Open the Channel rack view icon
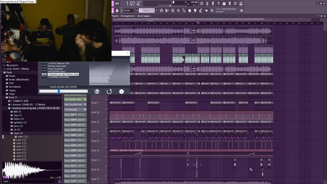 pos(173,10)
